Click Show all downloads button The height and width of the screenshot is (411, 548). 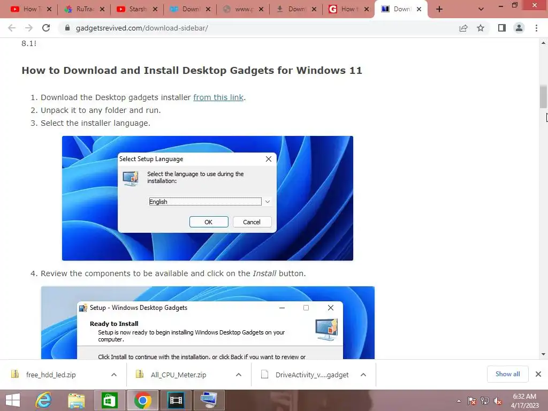507,374
